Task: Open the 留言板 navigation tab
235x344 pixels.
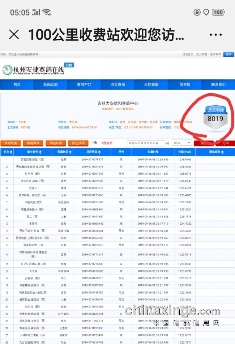Action: 185,85
